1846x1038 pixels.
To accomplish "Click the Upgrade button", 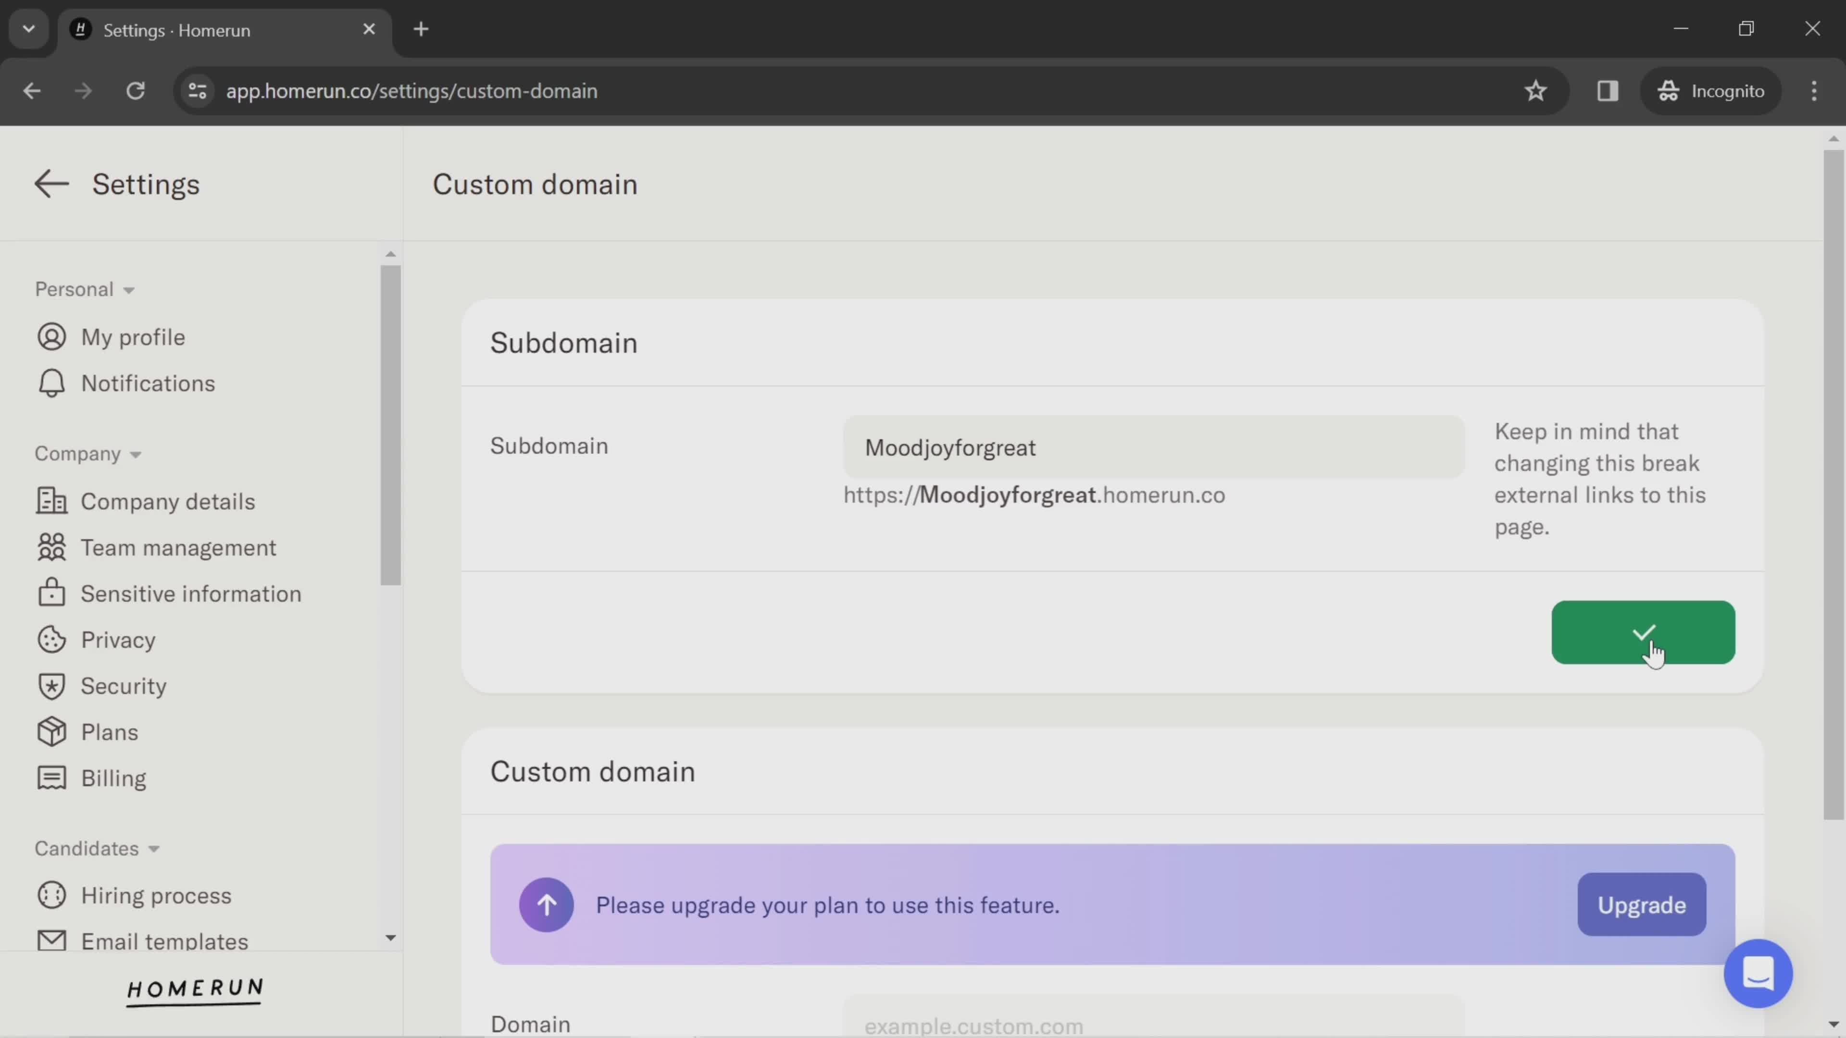I will coord(1641,905).
